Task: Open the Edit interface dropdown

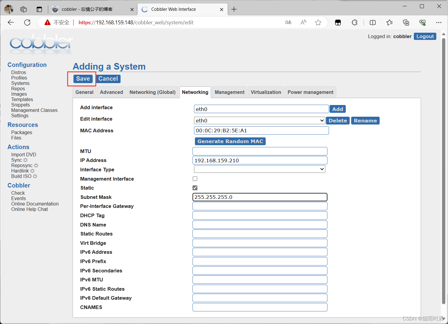Action: coord(260,121)
